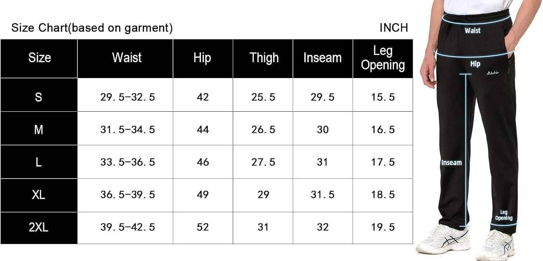Select the 2XL size row label
The width and height of the screenshot is (543, 261).
tap(38, 227)
